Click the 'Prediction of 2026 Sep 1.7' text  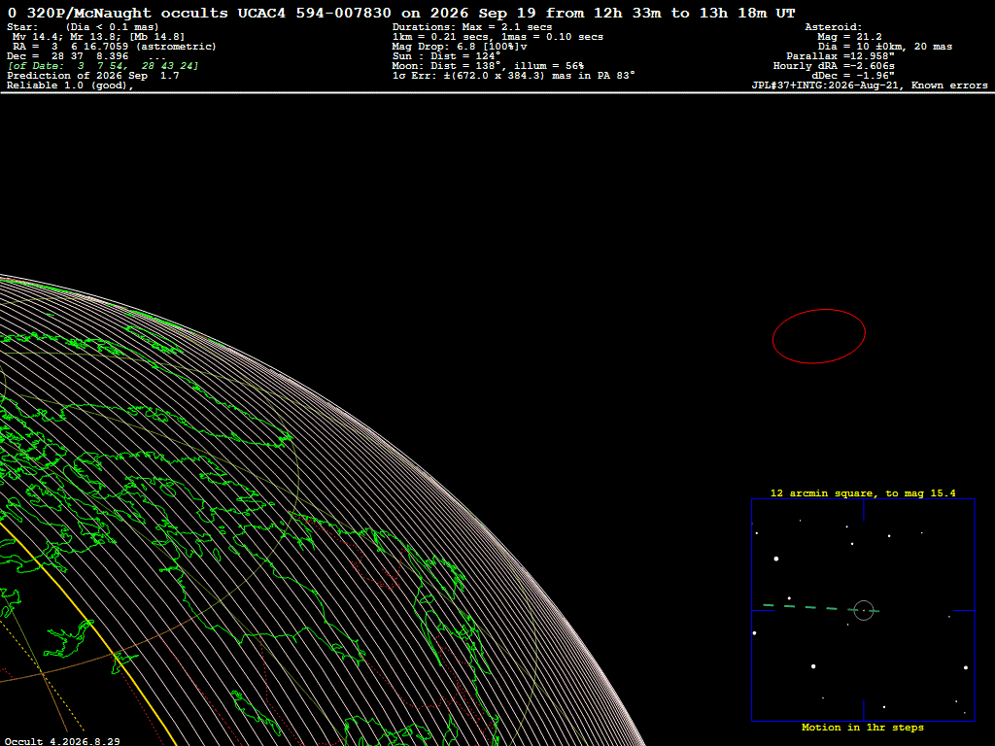click(92, 76)
